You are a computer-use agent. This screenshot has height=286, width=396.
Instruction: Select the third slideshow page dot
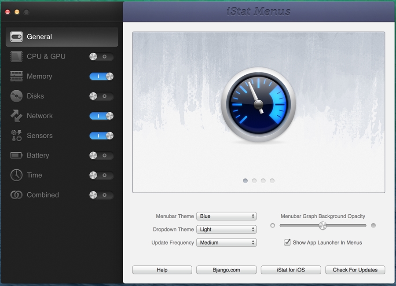[263, 181]
